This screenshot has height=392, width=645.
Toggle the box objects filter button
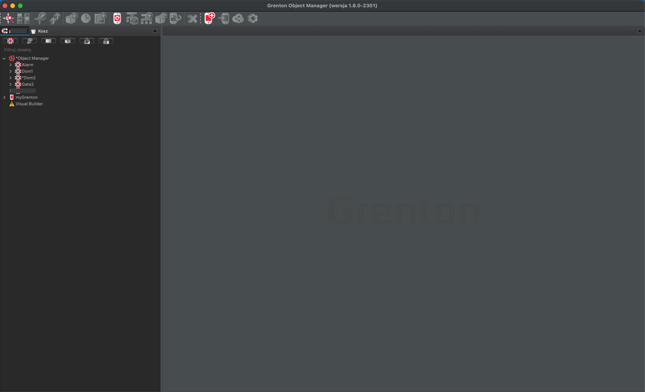[x=68, y=41]
